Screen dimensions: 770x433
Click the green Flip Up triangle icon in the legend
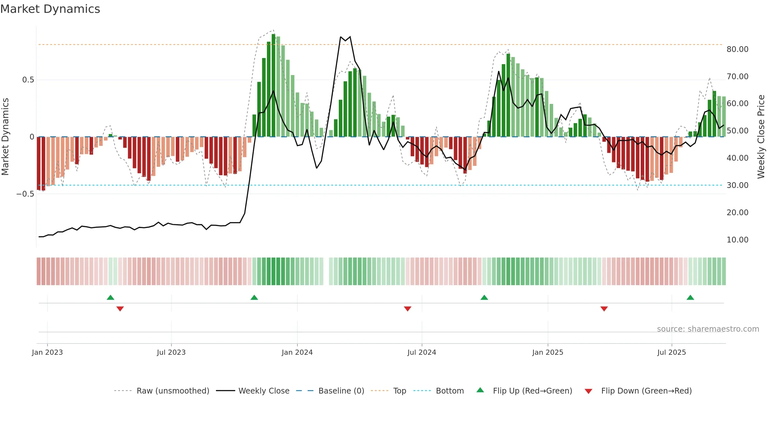480,390
